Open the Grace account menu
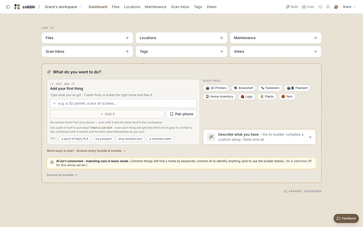 [x=349, y=7]
